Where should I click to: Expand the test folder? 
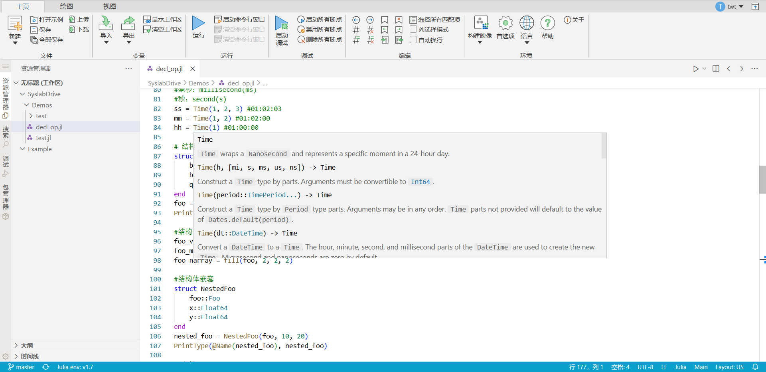coord(31,116)
